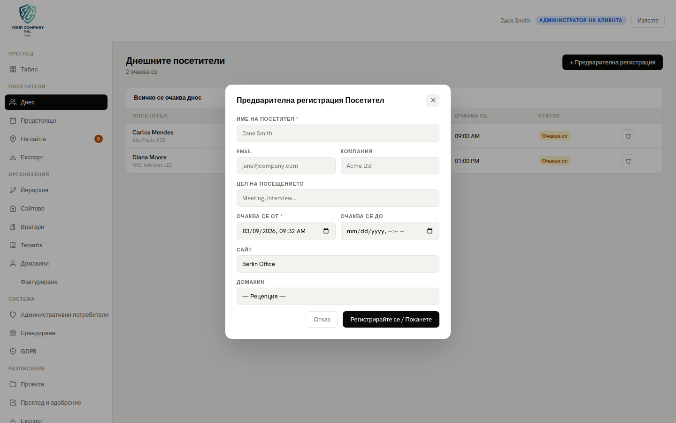Open the Брандиране icon

(x=13, y=333)
